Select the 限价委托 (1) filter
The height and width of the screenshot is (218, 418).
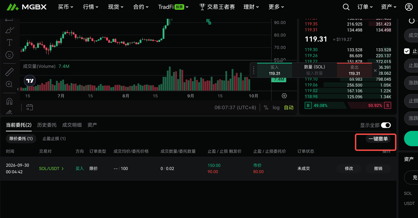[21, 138]
